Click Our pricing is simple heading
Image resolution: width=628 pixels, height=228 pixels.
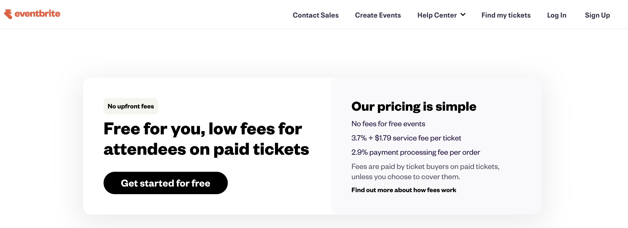(414, 106)
